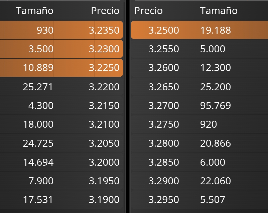The image size is (268, 213).
Task: Click ask size 22.060
Action: tap(215, 181)
